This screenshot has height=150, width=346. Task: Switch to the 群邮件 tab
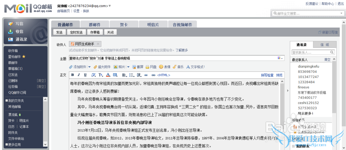click(x=95, y=24)
